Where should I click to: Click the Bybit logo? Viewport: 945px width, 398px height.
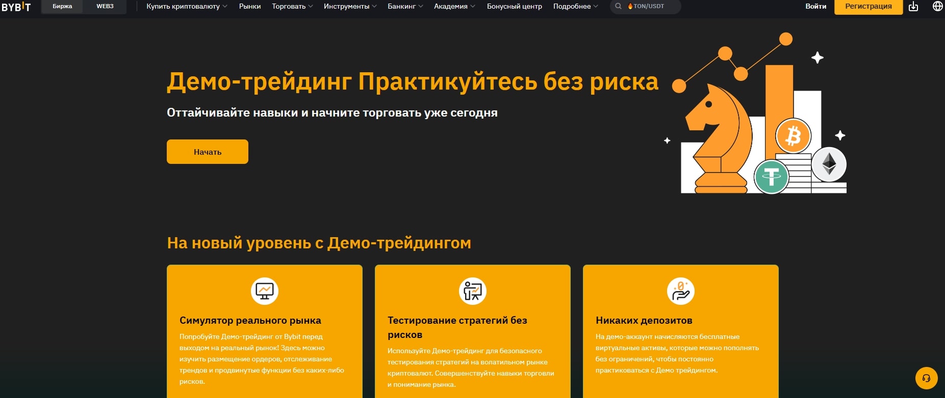point(16,7)
